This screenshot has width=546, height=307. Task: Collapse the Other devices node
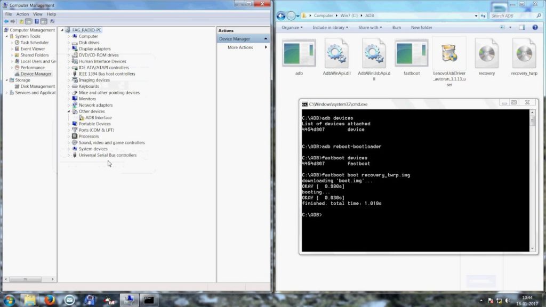click(69, 111)
